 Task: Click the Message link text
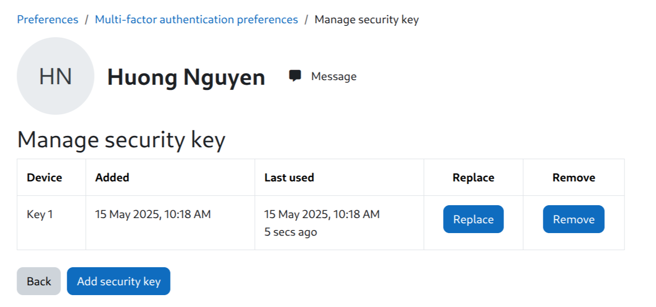[x=334, y=76]
